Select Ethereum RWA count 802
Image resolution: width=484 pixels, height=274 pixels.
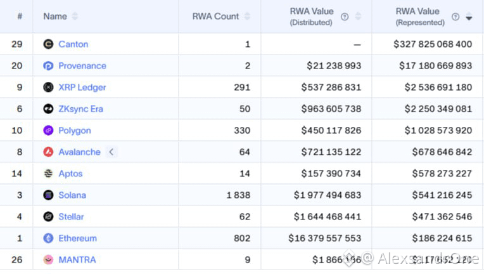(242, 238)
